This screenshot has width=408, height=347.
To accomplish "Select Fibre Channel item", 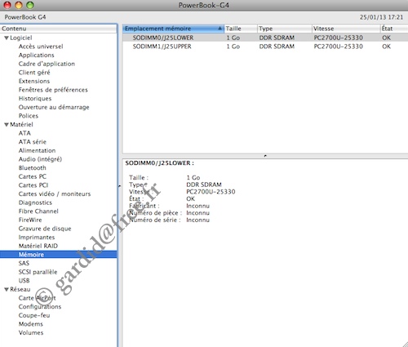I will (38, 211).
